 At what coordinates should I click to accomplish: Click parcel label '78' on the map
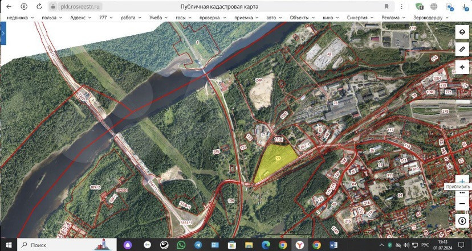coord(335,103)
